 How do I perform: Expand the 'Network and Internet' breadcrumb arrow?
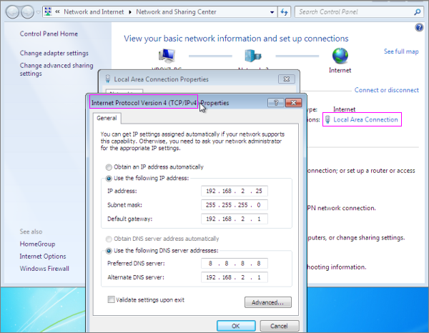132,12
